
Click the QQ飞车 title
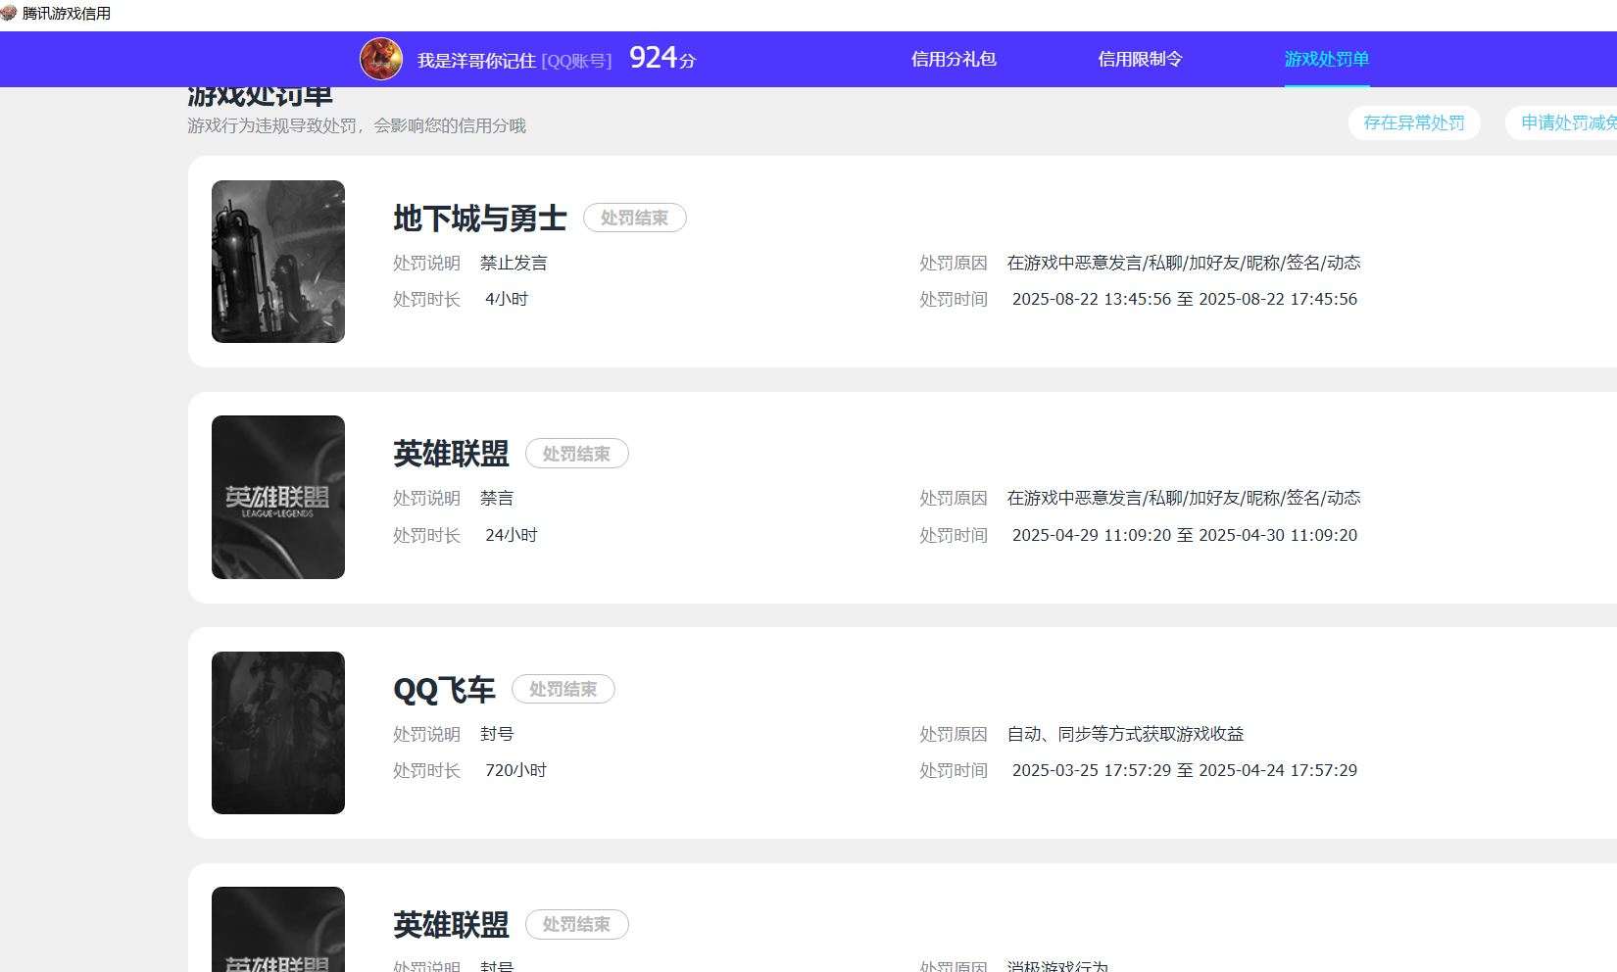pyautogui.click(x=444, y=689)
